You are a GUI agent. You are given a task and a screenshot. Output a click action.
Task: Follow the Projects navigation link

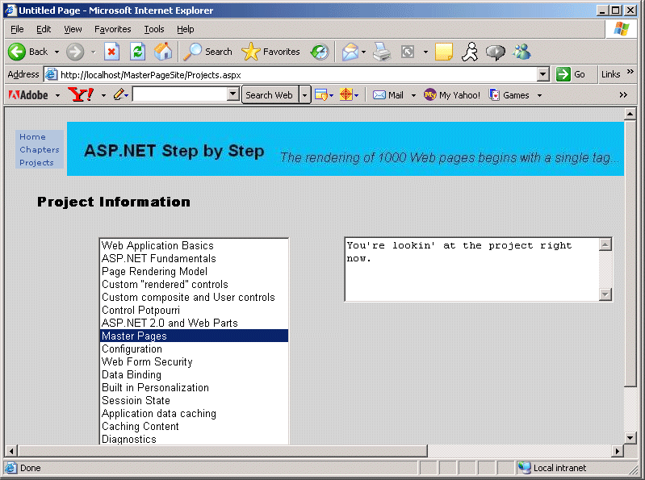[x=36, y=163]
